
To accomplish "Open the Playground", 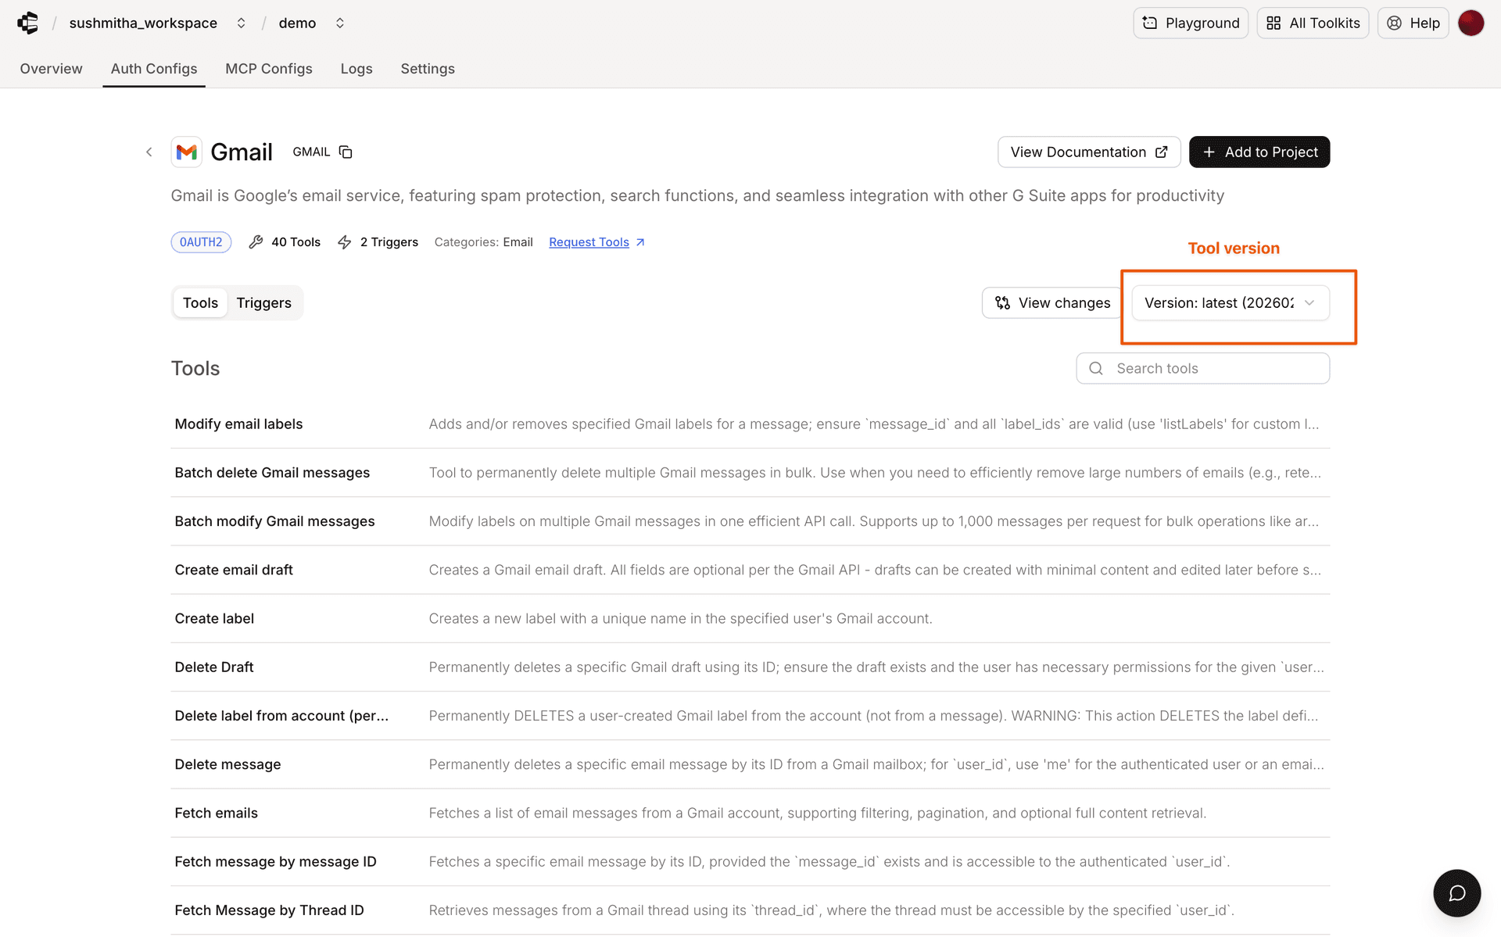I will point(1190,23).
